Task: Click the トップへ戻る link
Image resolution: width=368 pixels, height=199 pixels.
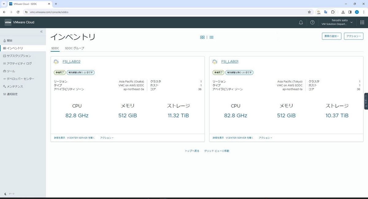Action: pyautogui.click(x=192, y=151)
